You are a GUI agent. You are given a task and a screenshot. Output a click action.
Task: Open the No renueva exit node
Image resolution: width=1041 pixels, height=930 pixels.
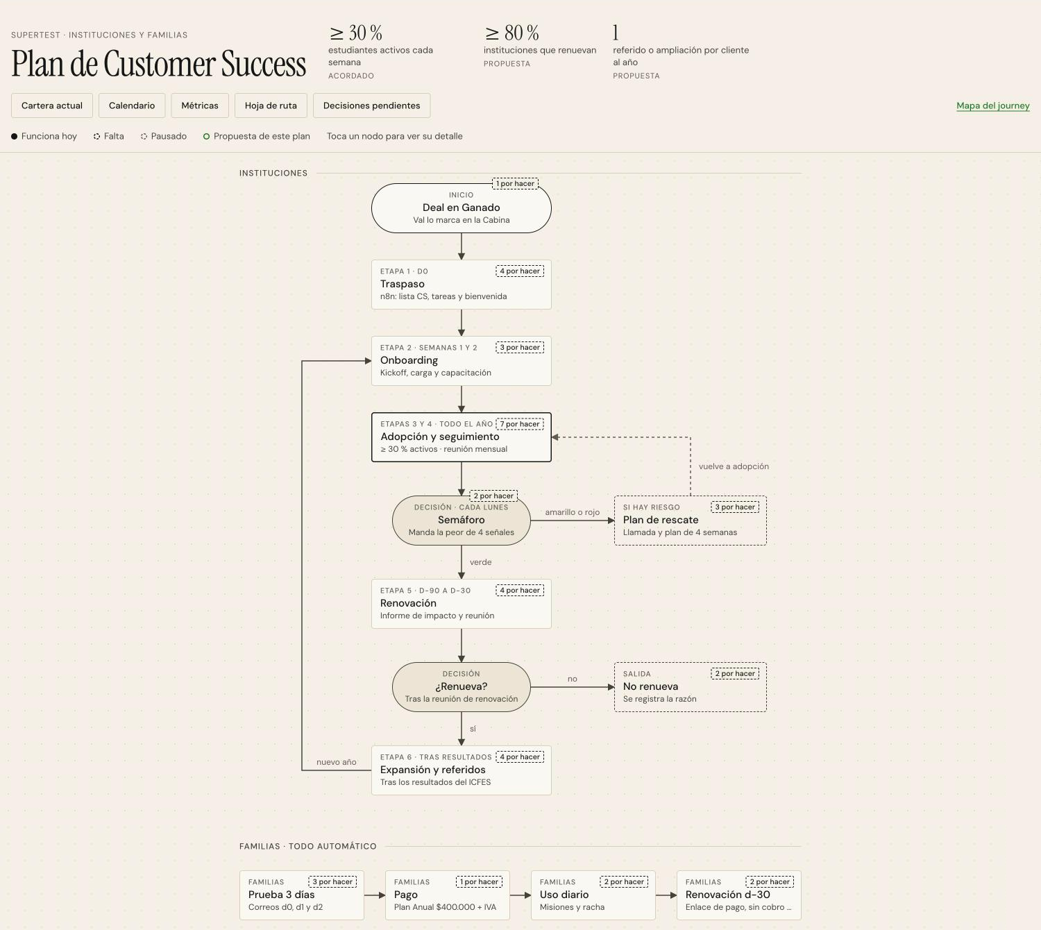691,687
